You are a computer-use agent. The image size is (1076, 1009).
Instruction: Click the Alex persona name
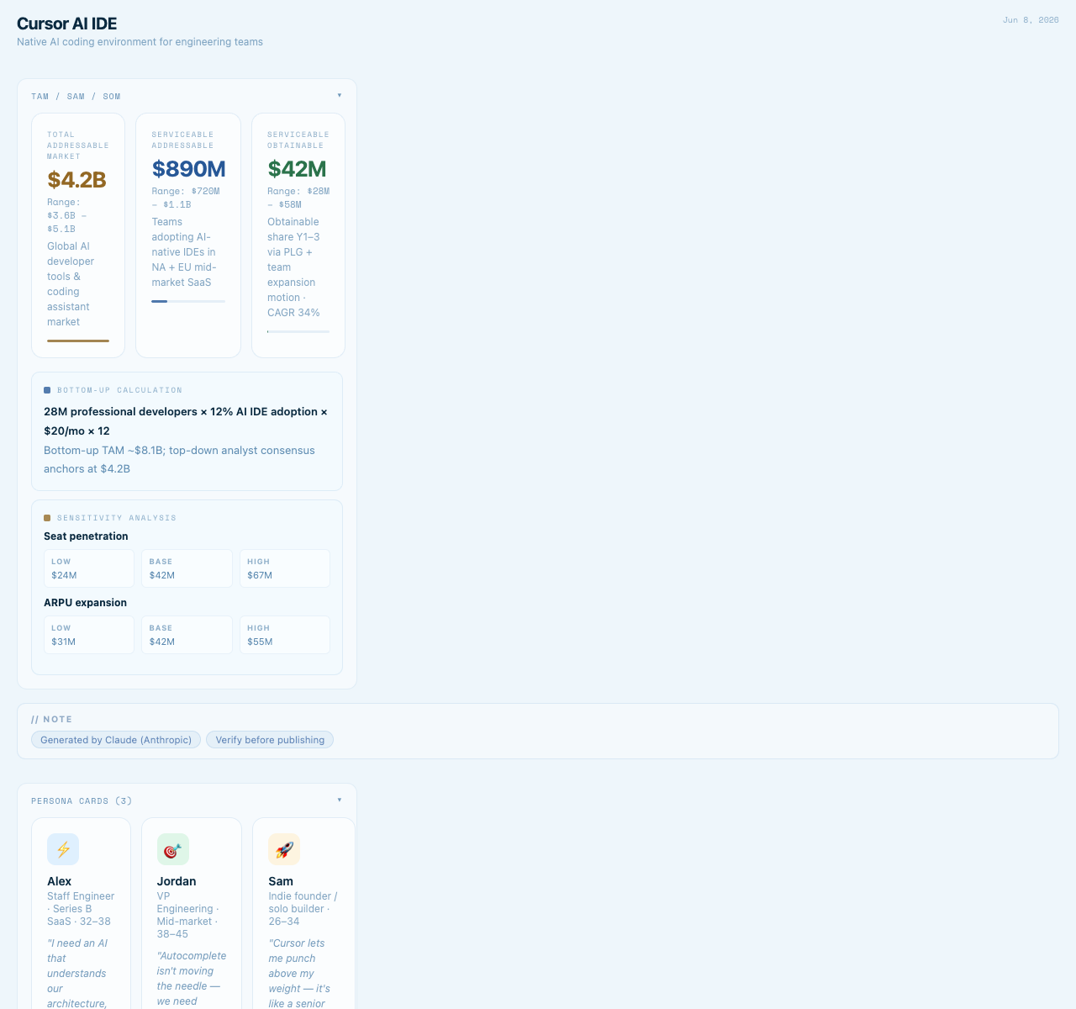tap(59, 881)
